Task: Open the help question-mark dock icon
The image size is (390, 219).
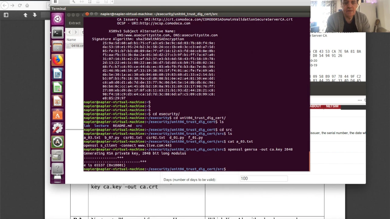Action: point(58,169)
